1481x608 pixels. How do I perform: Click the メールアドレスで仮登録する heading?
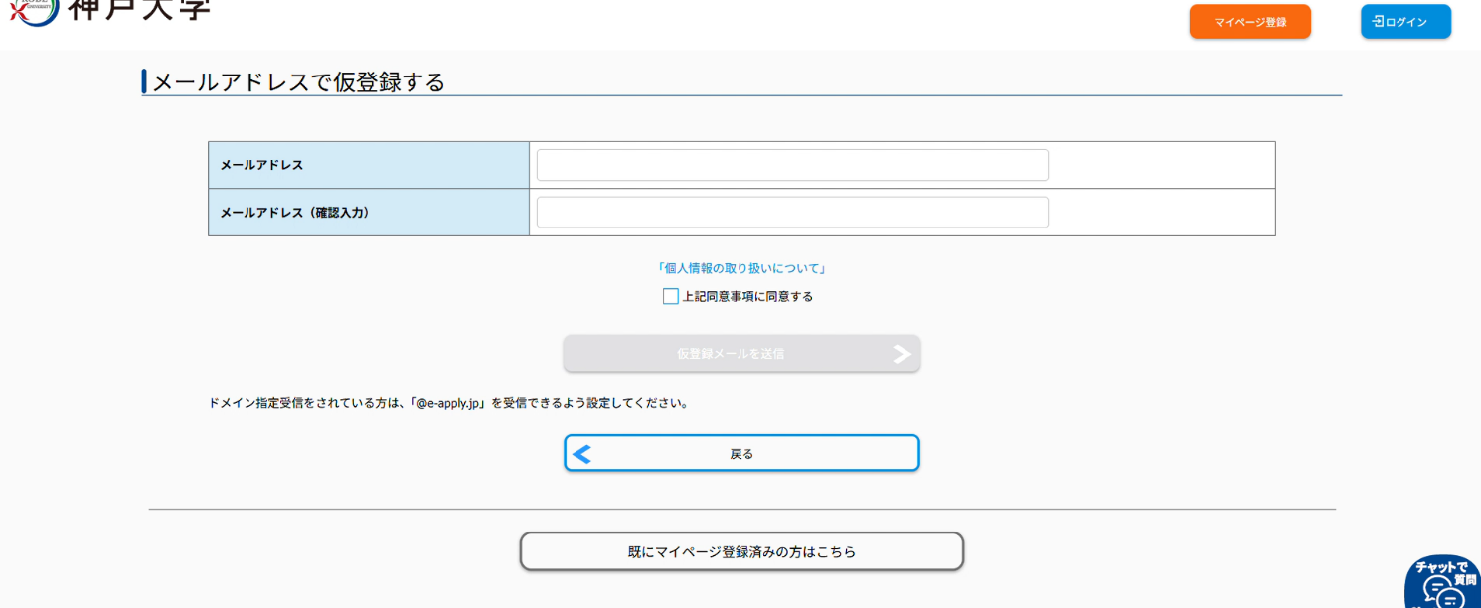click(x=298, y=82)
